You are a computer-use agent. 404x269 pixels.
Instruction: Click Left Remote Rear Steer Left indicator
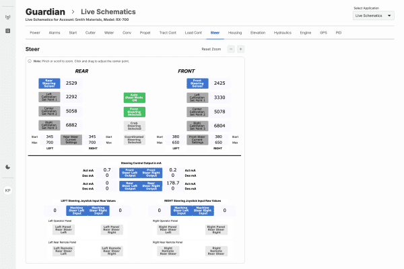pos(64,251)
